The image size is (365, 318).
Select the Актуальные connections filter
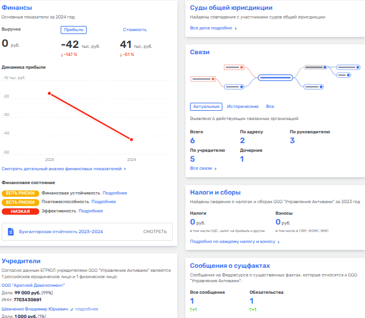[206, 107]
